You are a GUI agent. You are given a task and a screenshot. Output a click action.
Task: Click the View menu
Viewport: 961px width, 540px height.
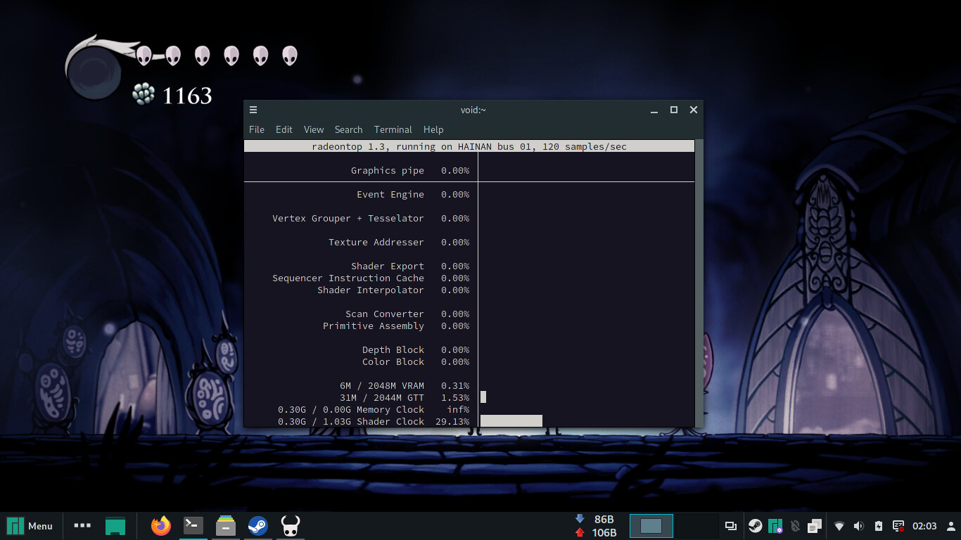tap(314, 129)
